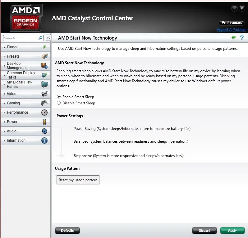This screenshot has height=238, width=248.
Task: Click the Video camcorder icon
Action: [44, 94]
